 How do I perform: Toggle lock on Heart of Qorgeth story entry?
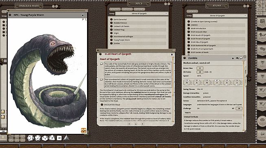point(172,54)
